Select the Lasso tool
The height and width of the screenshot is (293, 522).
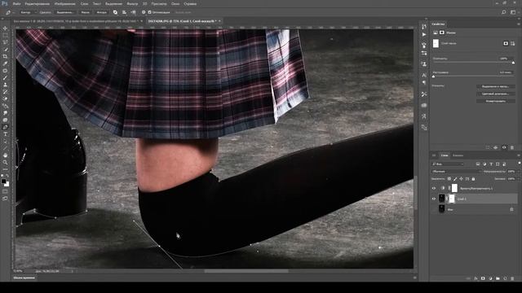pyautogui.click(x=5, y=42)
